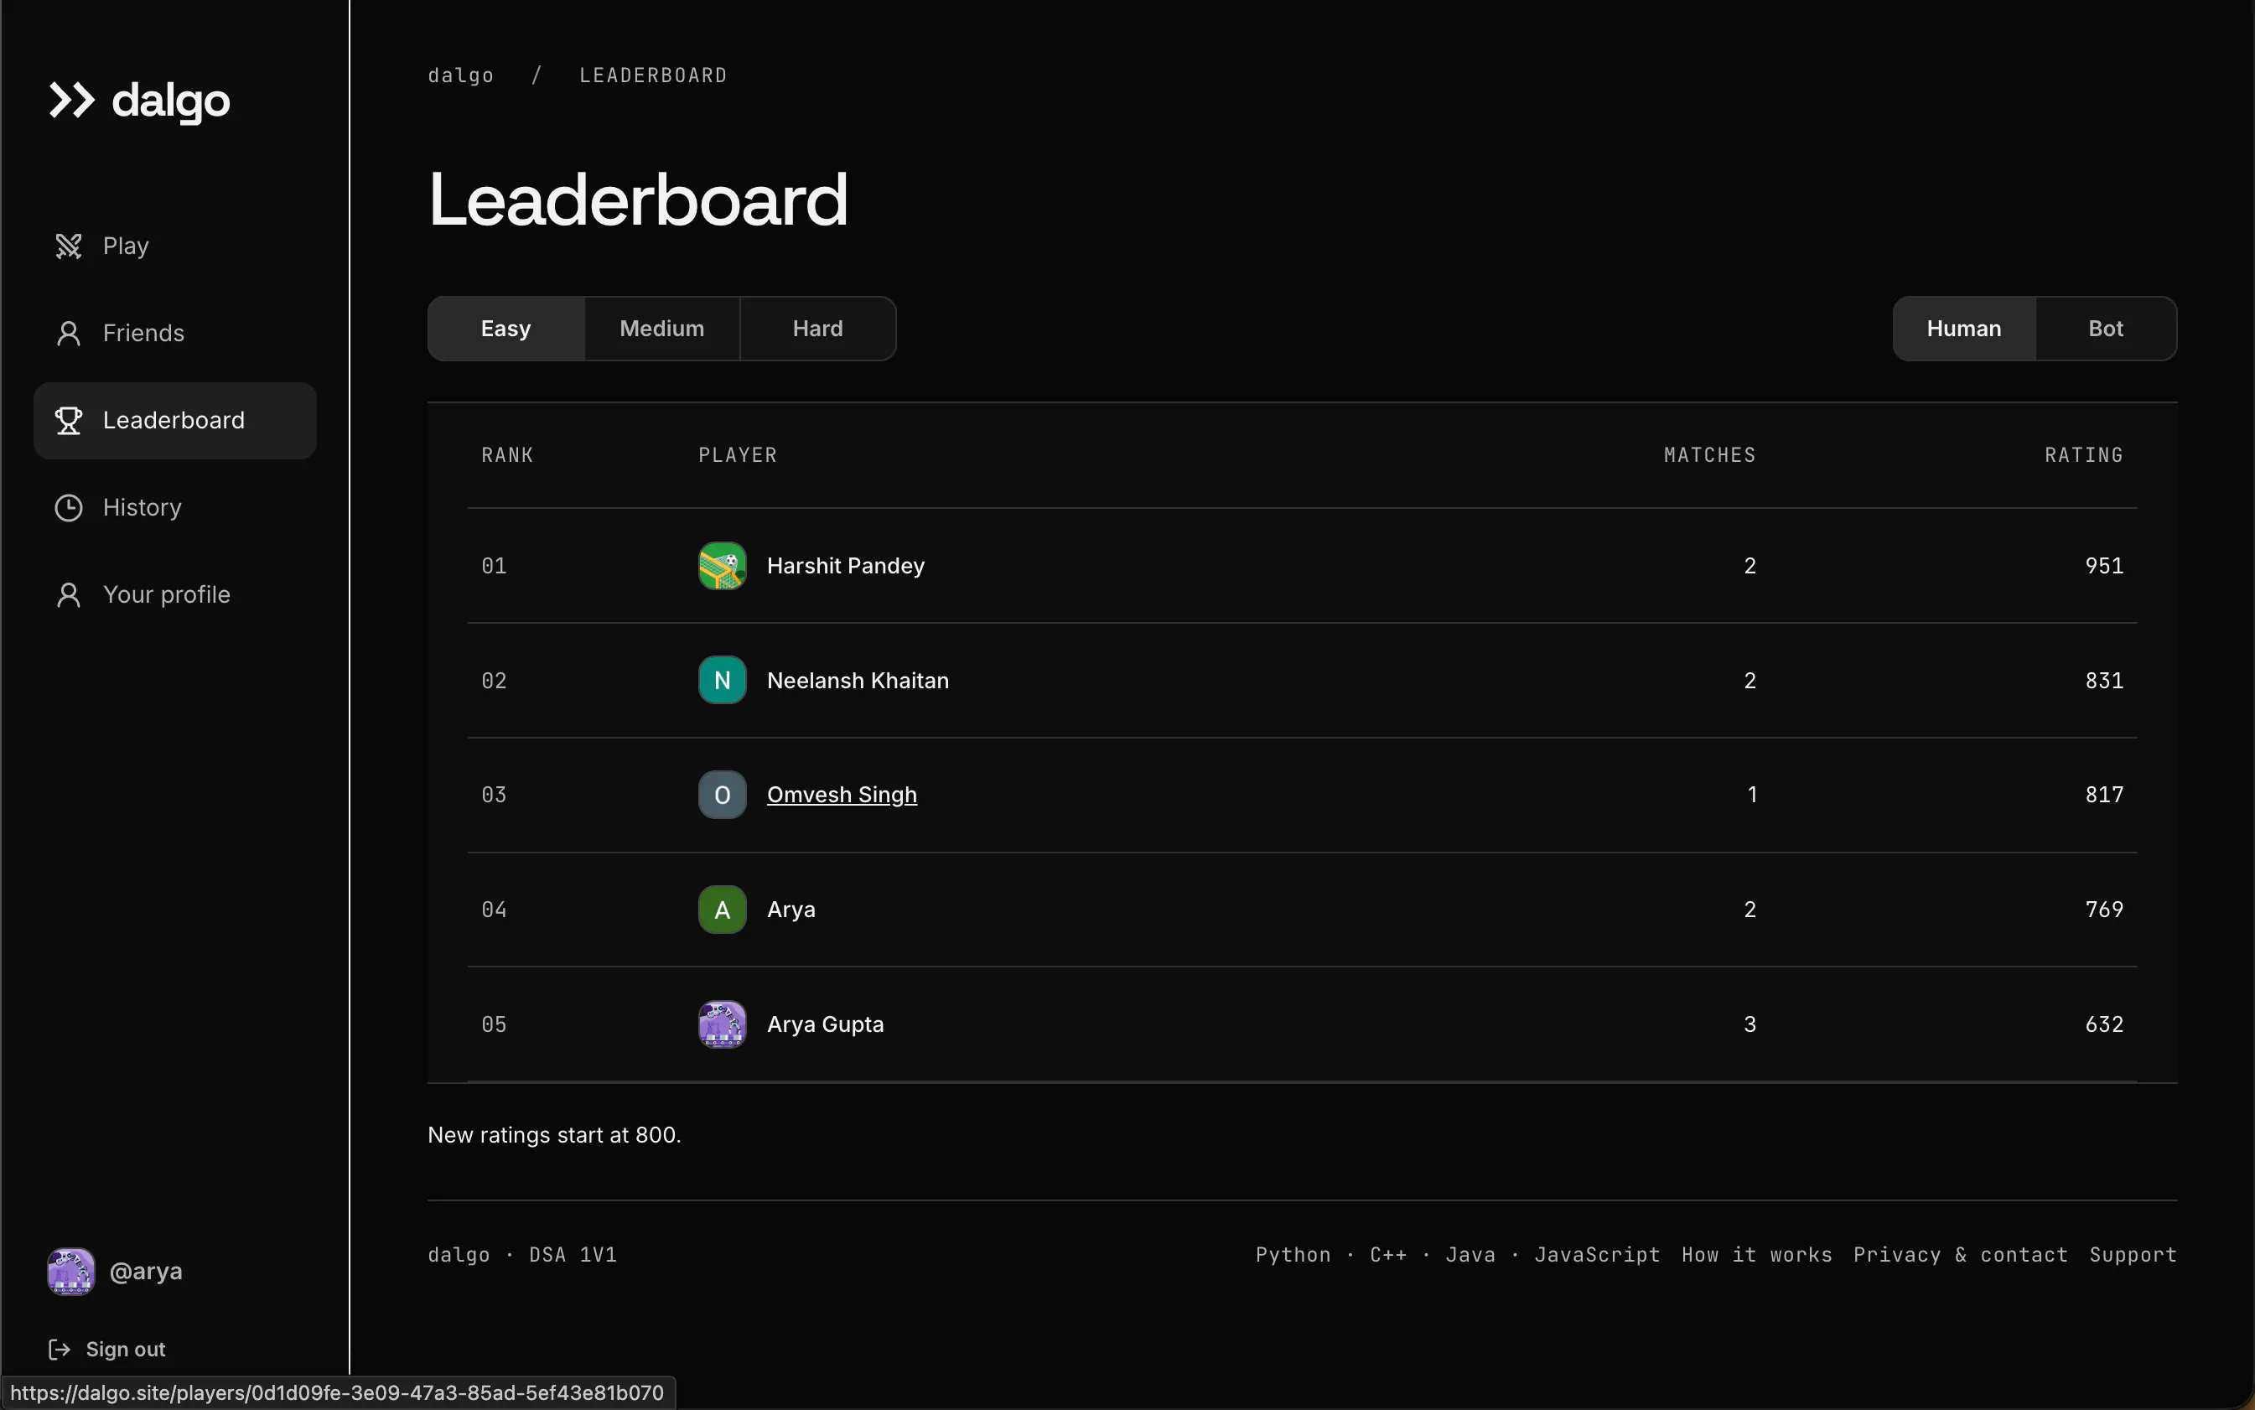
Task: Click the dalgo breadcrumb link
Action: tap(461, 75)
